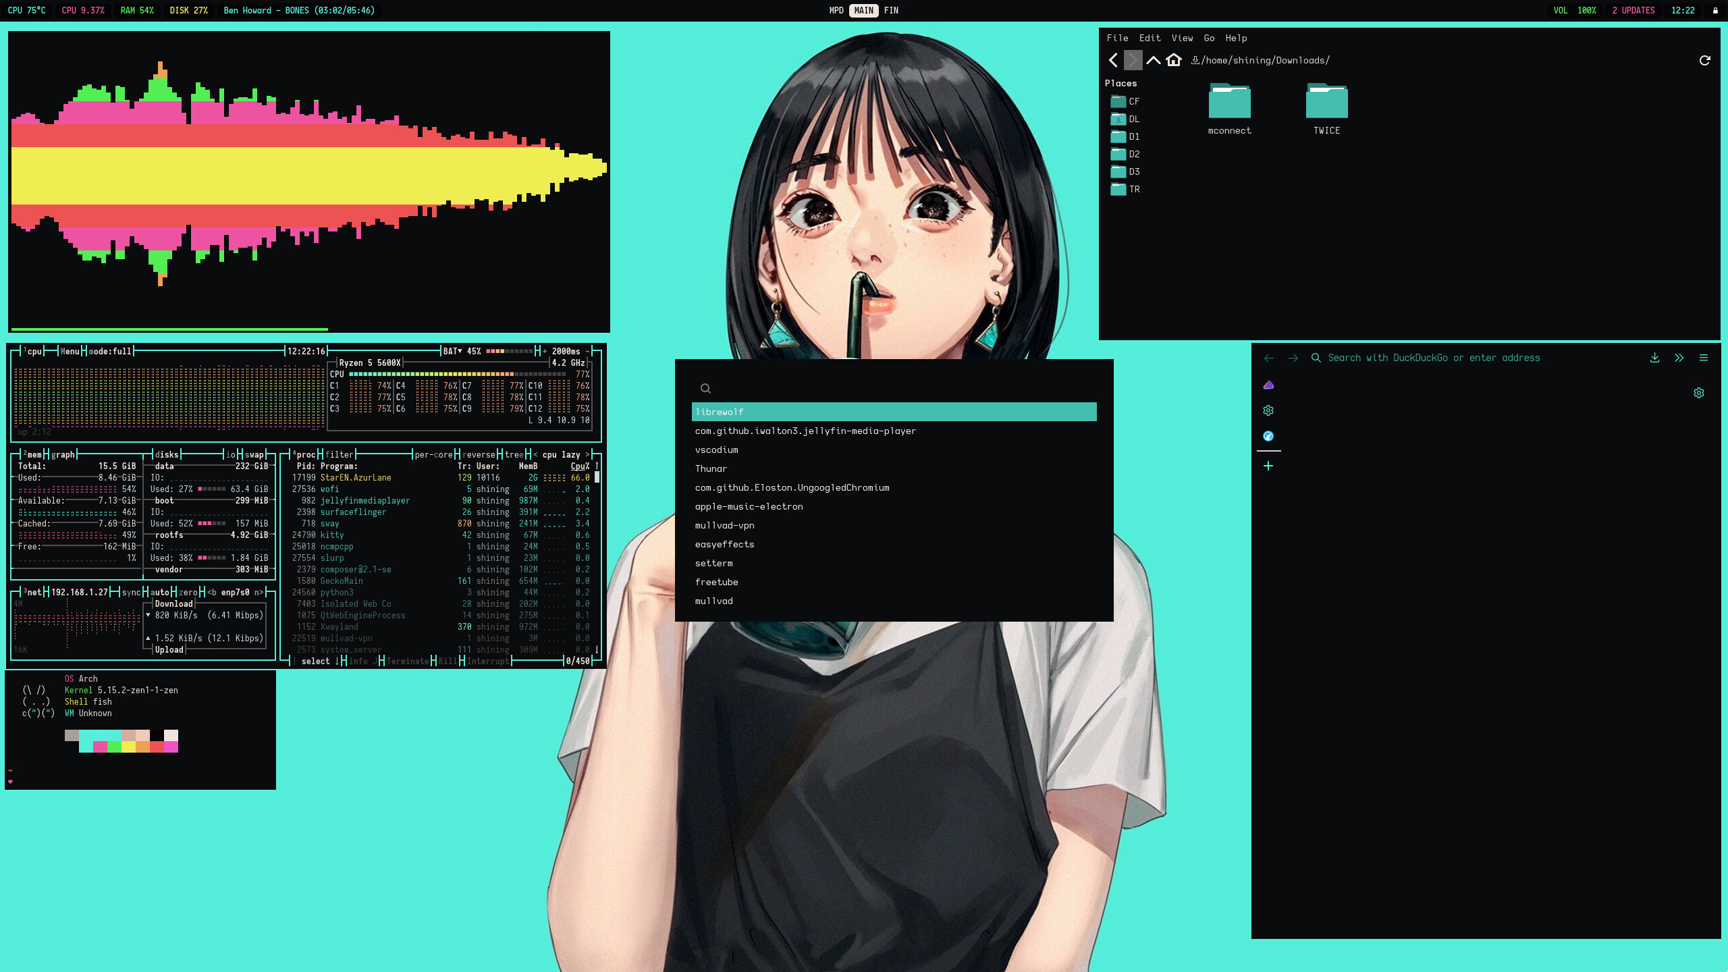Viewport: 1728px width, 972px height.
Task: Go up to parent folder in file manager
Action: click(x=1154, y=60)
